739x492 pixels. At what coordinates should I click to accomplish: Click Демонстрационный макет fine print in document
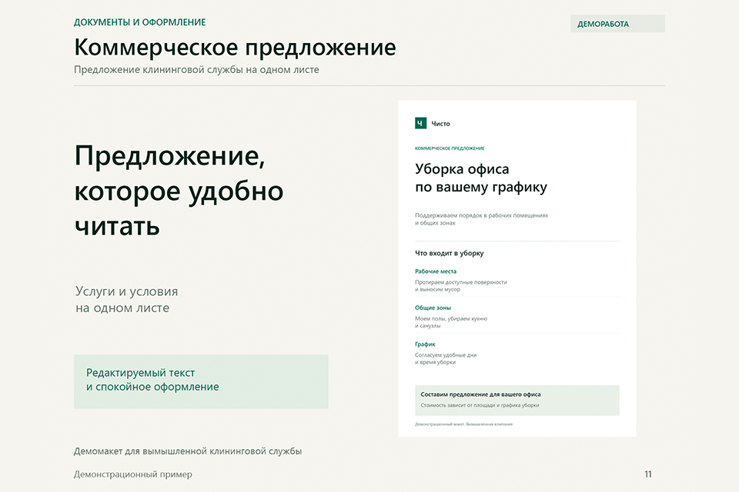click(463, 424)
